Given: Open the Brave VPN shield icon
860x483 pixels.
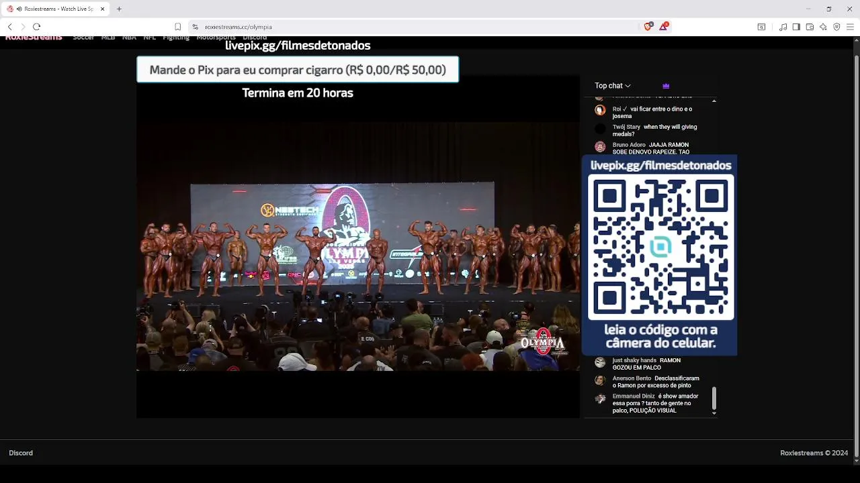Looking at the screenshot, I should 836,27.
